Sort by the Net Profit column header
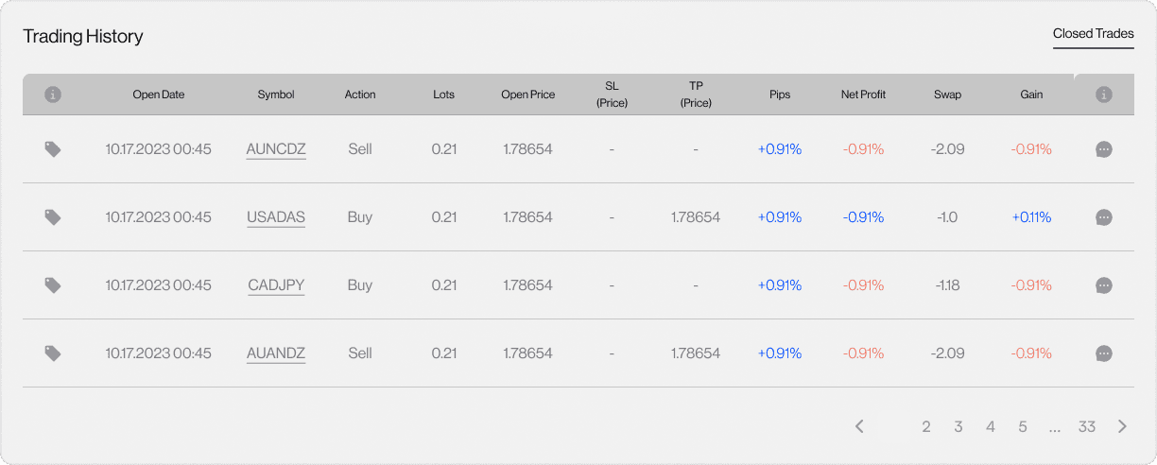The image size is (1157, 465). point(863,95)
